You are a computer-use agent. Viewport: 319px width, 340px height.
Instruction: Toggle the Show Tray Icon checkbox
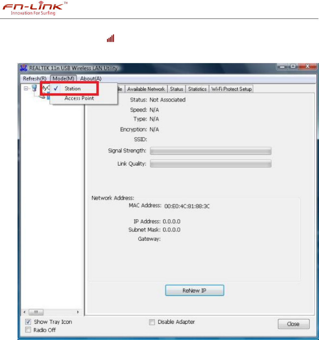coord(28,322)
